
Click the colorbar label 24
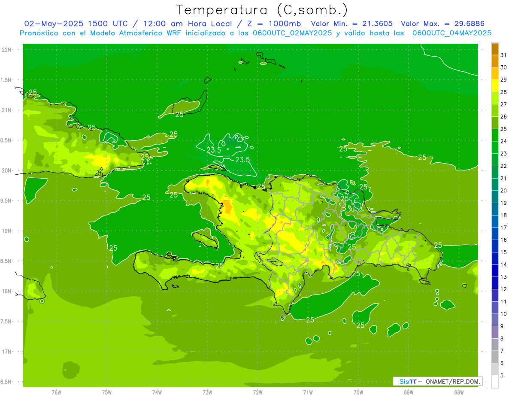tap(504, 141)
